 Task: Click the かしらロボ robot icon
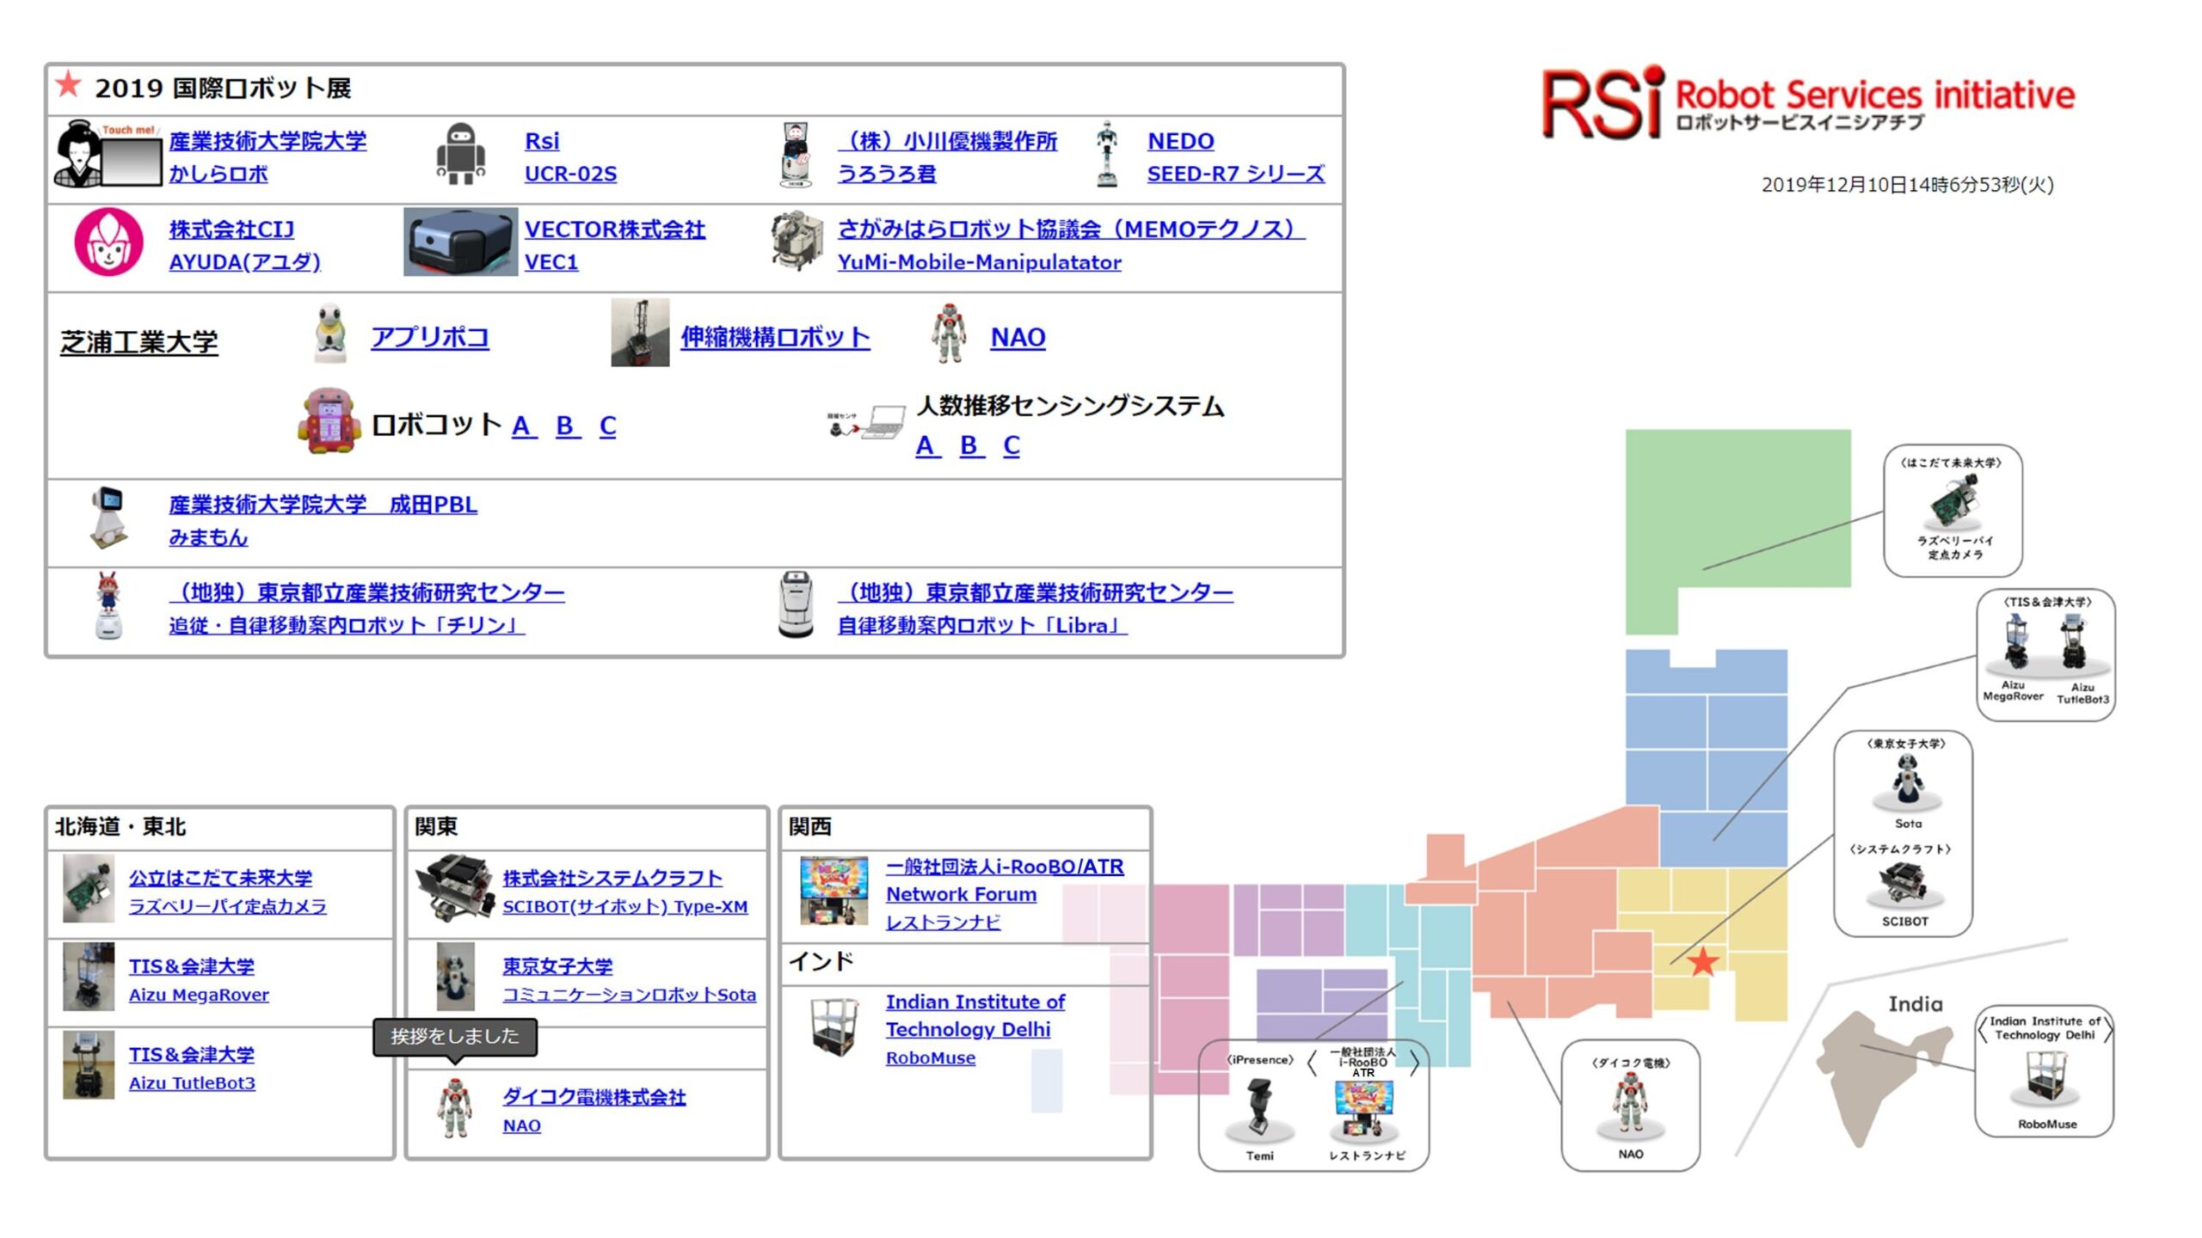click(108, 155)
